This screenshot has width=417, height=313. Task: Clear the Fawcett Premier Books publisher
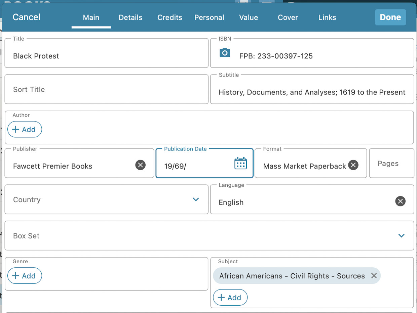(x=141, y=165)
